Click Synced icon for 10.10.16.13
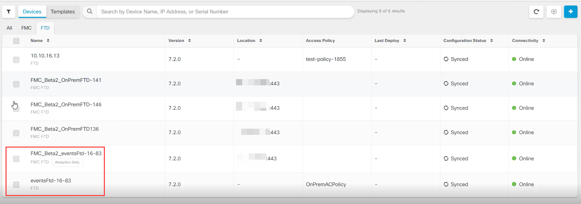Image resolution: width=581 pixels, height=204 pixels. tap(446, 59)
